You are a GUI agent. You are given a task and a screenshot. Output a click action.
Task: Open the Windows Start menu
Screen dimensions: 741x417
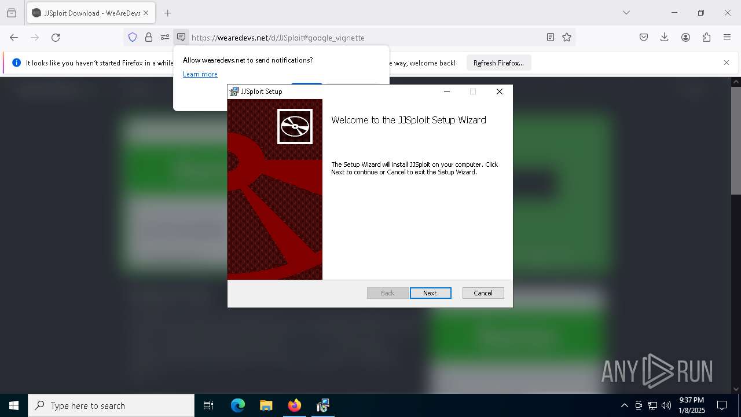click(14, 405)
